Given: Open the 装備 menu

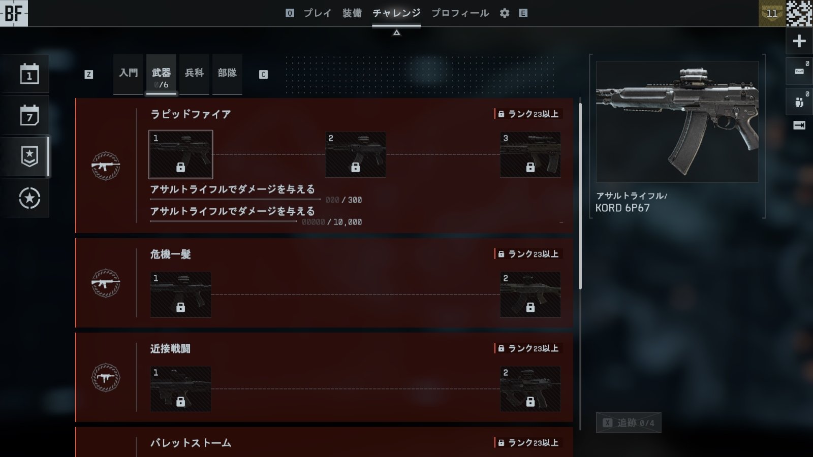Looking at the screenshot, I should (x=352, y=13).
